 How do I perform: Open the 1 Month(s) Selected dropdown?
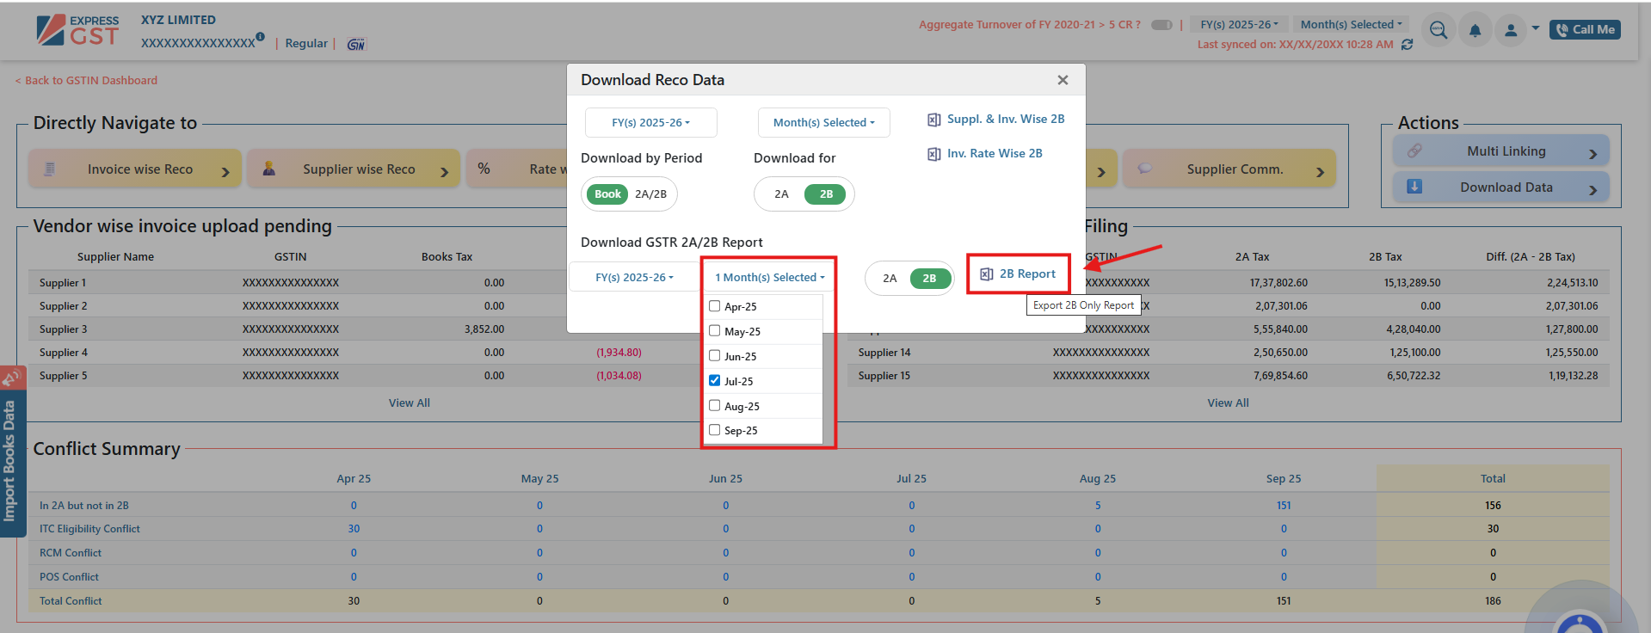click(769, 277)
